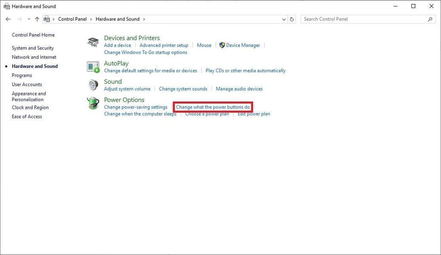Expand the address bar history dropdown
Image resolution: width=441 pixels, height=255 pixels.
click(283, 19)
